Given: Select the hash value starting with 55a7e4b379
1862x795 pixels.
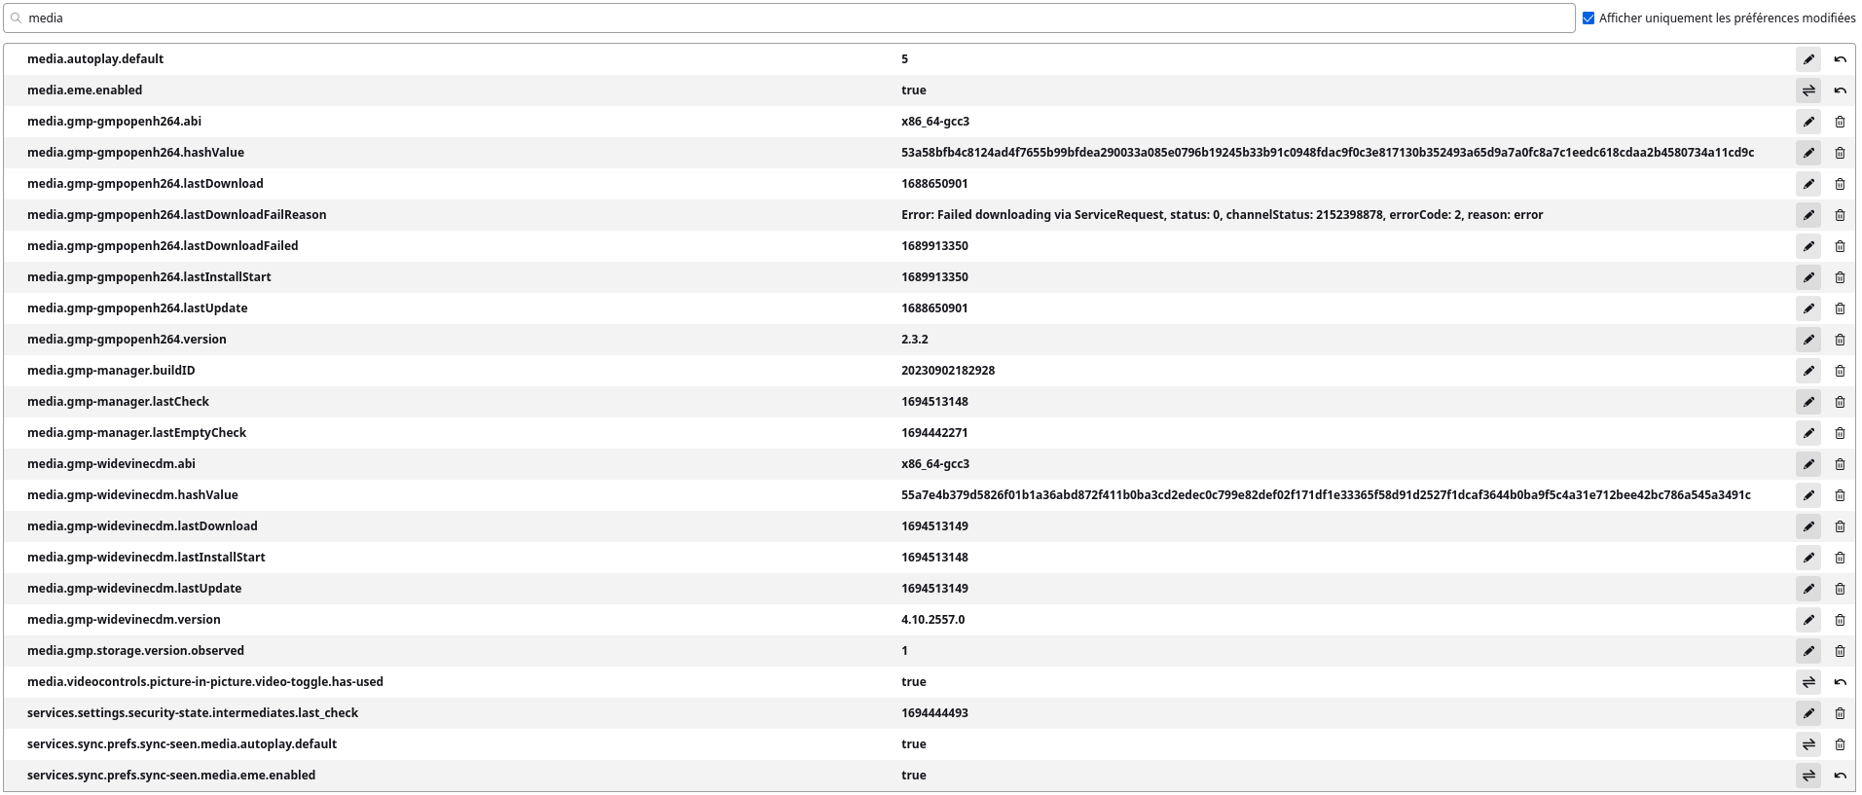Looking at the screenshot, I should tap(1326, 495).
